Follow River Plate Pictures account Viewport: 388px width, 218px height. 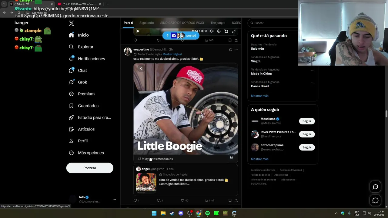[307, 134]
